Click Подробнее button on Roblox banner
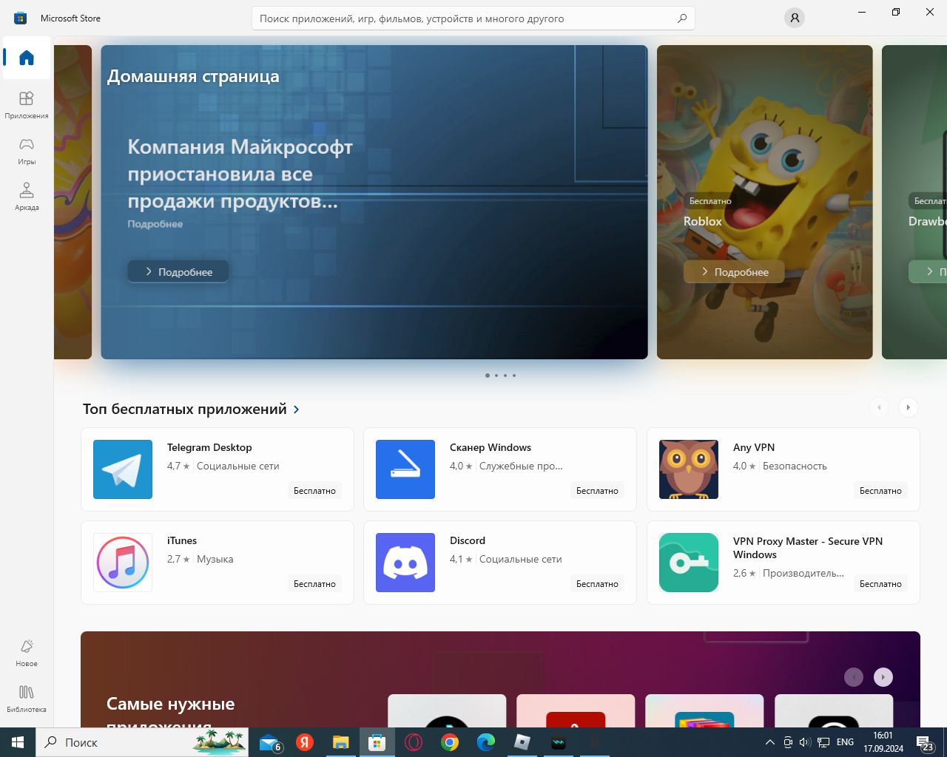Viewport: 947px width, 757px height. click(734, 271)
